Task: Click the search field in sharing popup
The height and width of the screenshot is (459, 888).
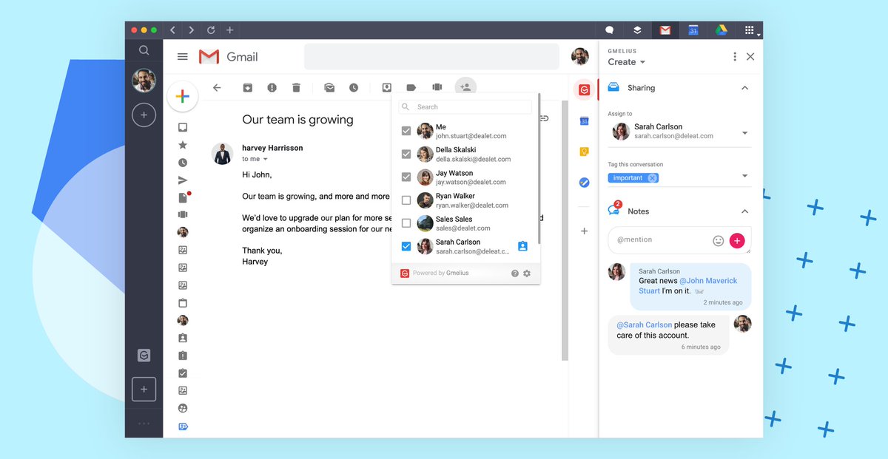Action: click(x=465, y=107)
